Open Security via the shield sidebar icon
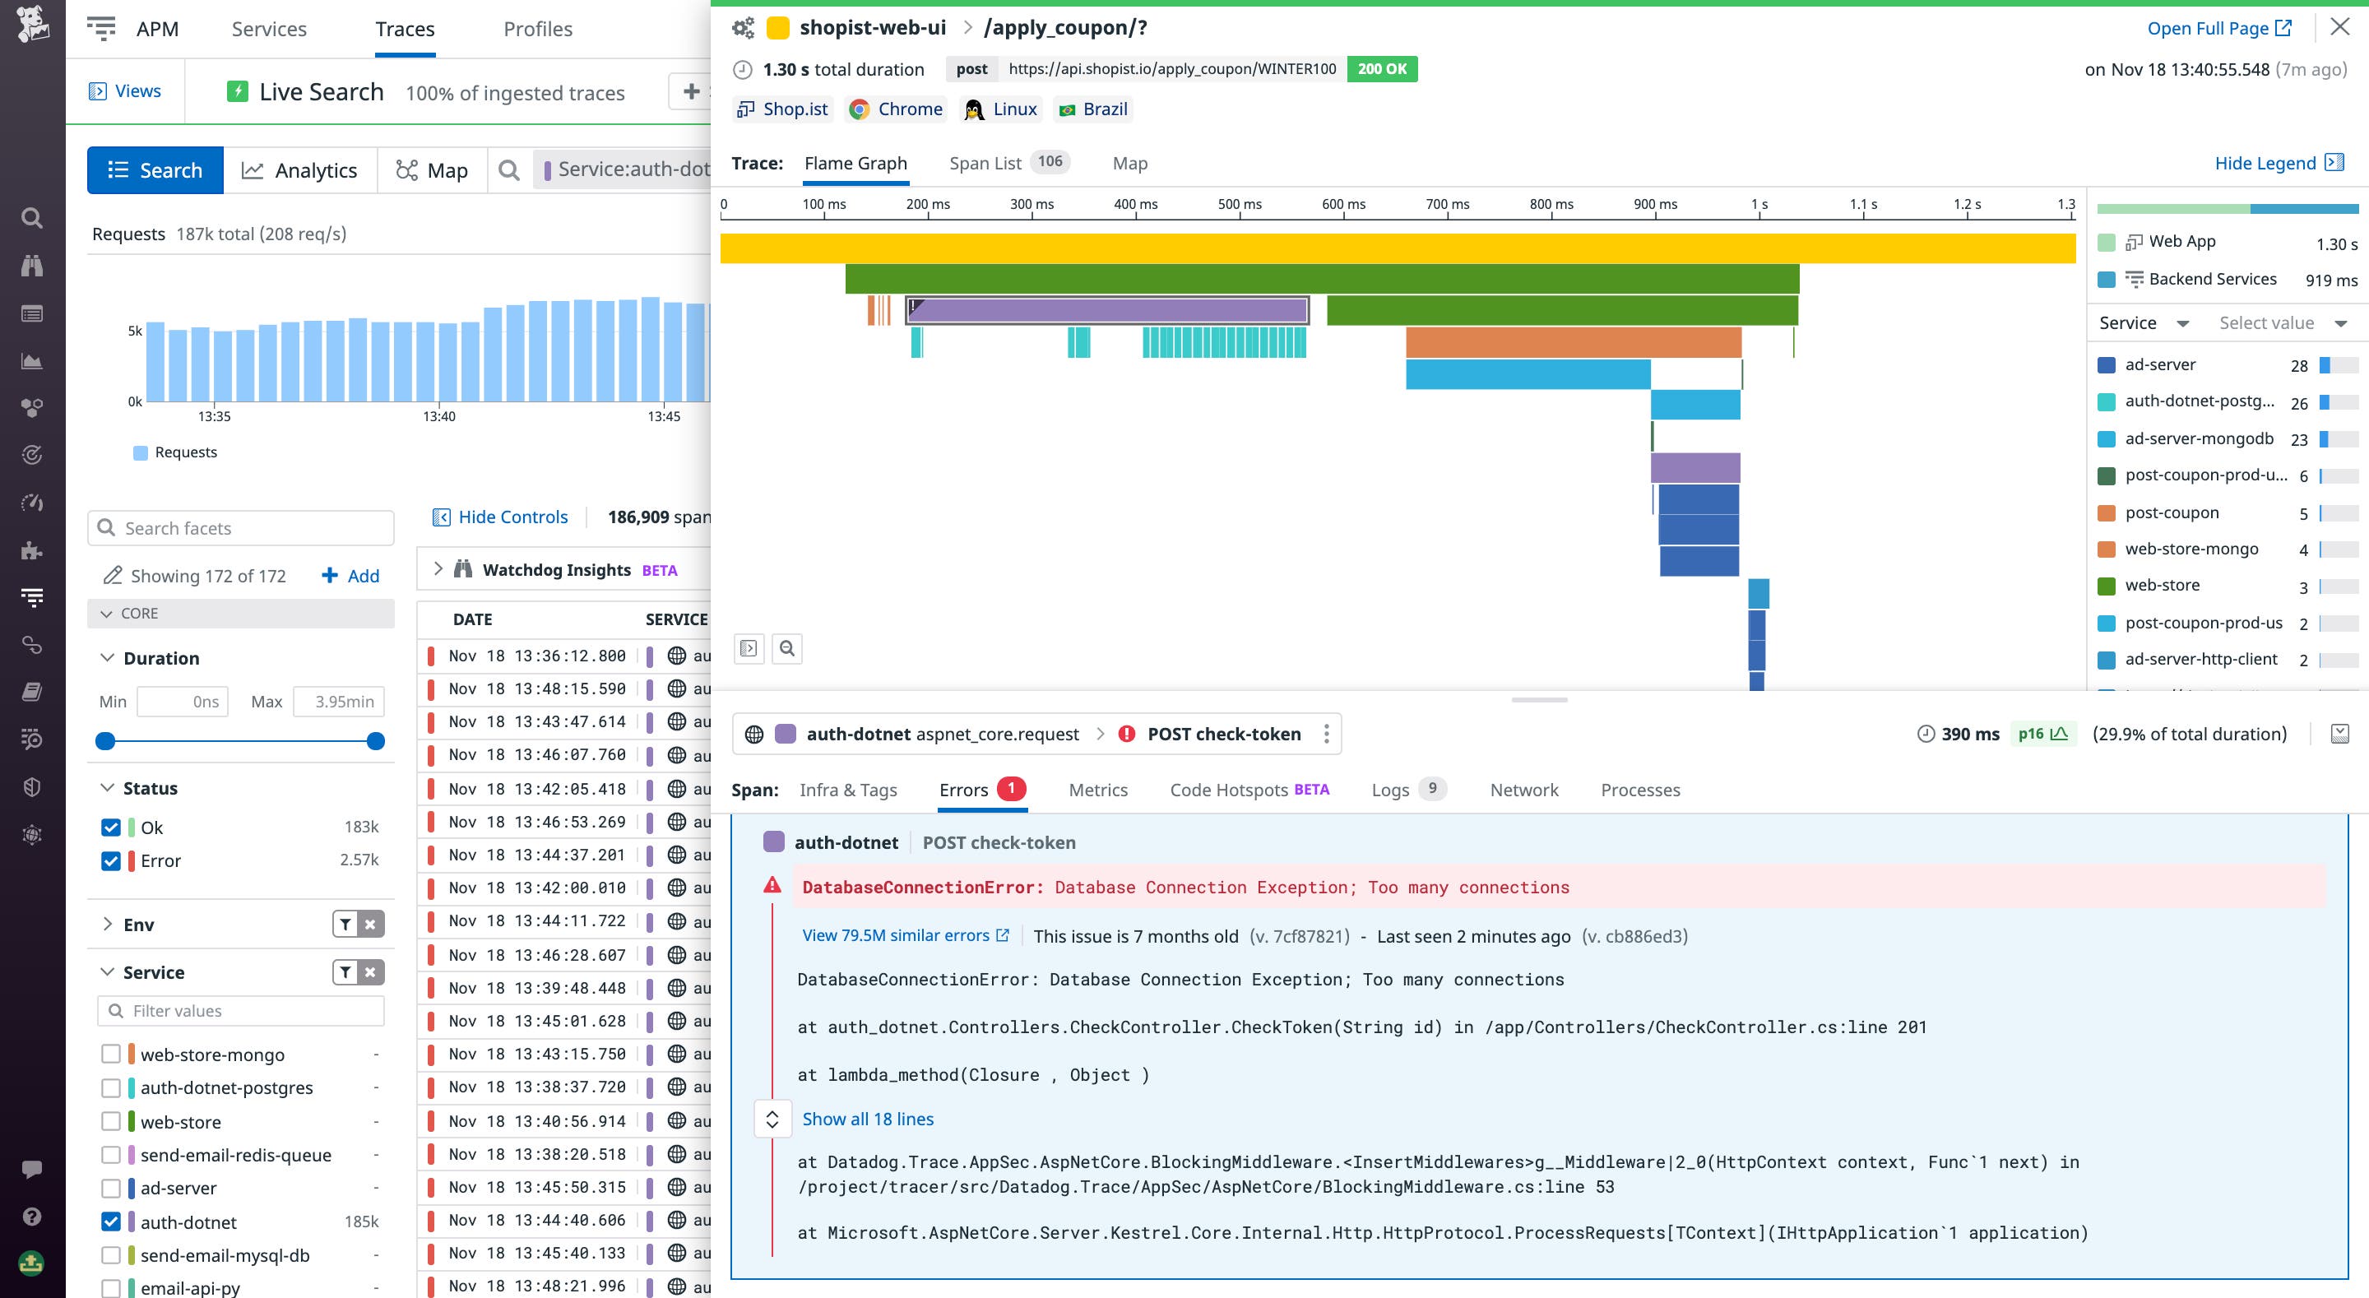Viewport: 2369px width, 1298px height. coord(32,786)
